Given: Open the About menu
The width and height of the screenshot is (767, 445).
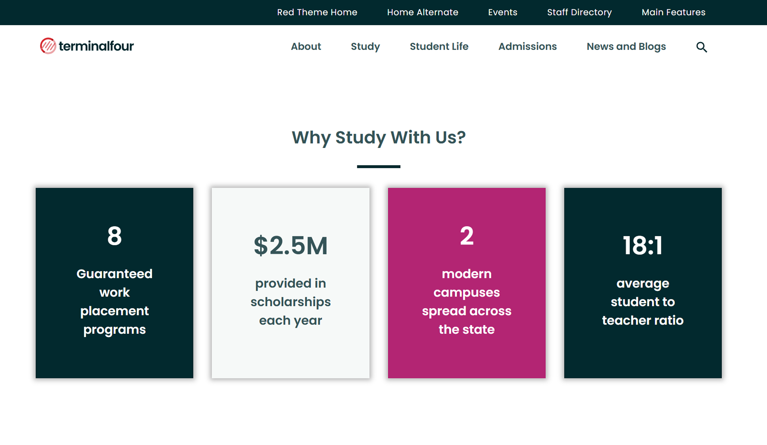Looking at the screenshot, I should click(x=306, y=47).
